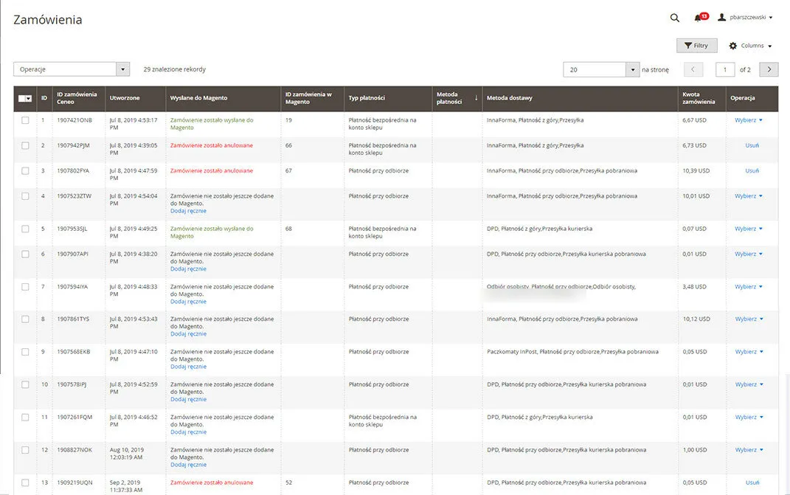
Task: Go to the next page arrow
Action: (x=769, y=69)
